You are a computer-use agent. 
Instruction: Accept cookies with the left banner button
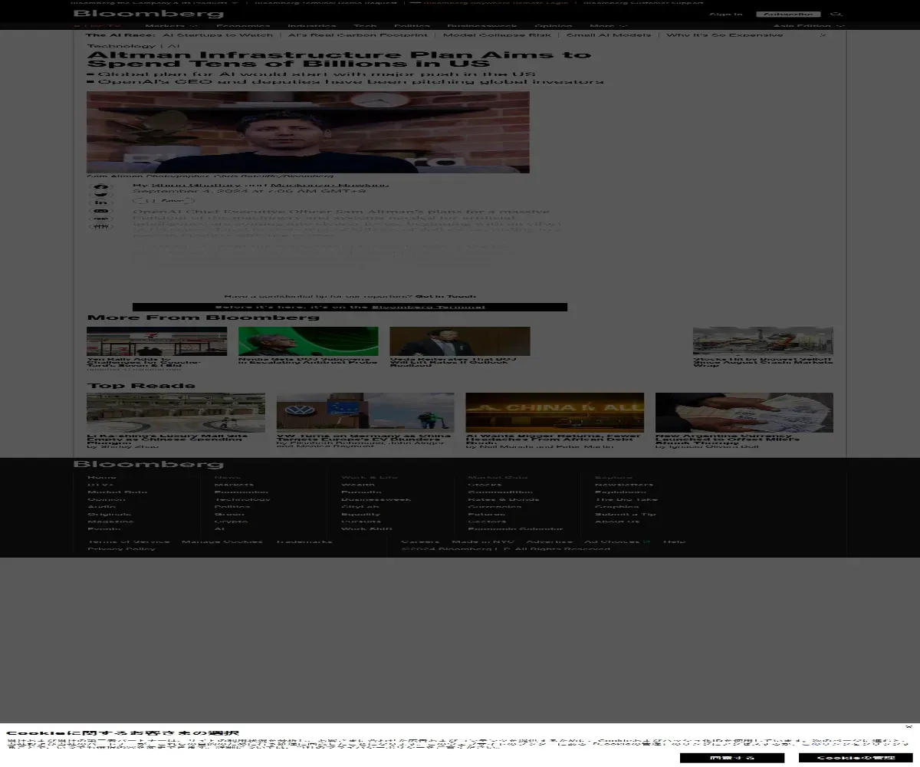[x=732, y=758]
